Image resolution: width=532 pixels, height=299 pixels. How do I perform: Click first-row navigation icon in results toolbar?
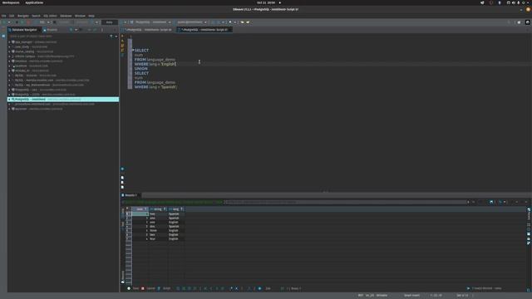coord(205,288)
